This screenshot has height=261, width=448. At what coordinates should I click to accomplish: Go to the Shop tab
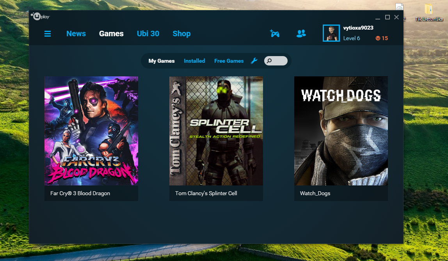(x=181, y=34)
